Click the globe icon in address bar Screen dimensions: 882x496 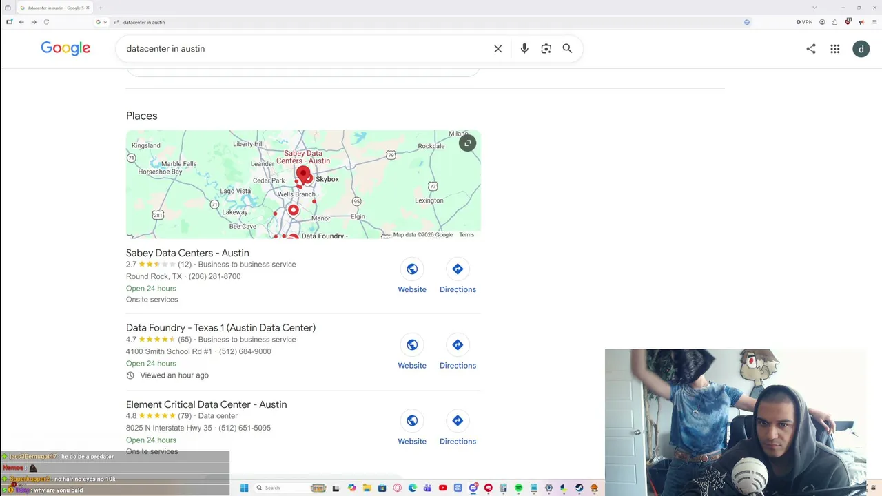point(747,22)
